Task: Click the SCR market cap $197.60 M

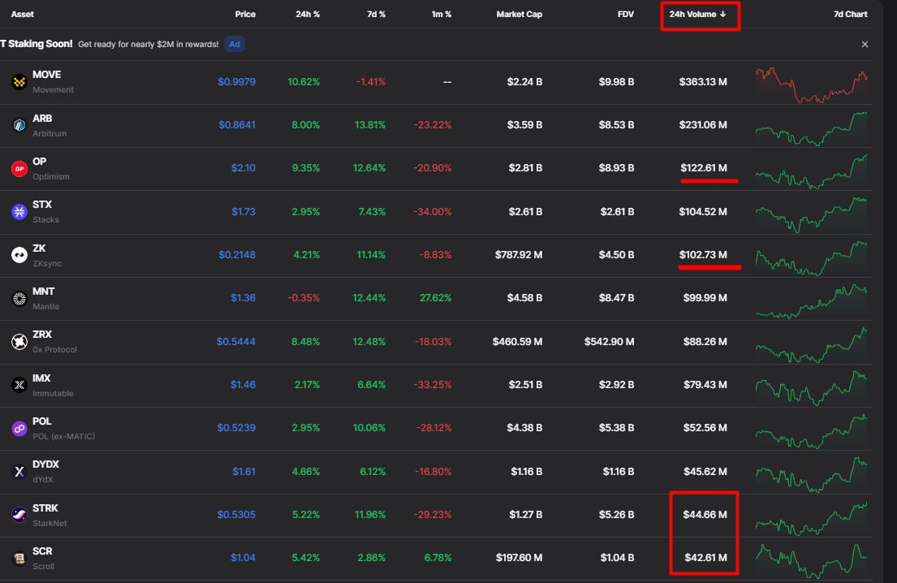Action: [519, 557]
